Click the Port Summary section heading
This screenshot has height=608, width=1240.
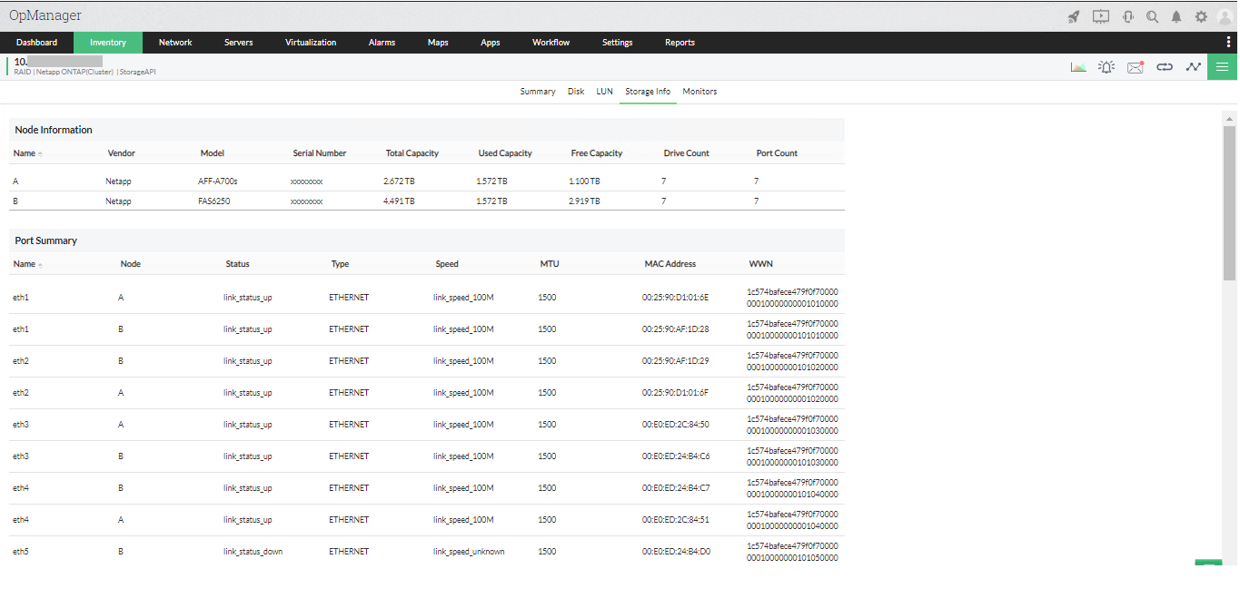46,240
